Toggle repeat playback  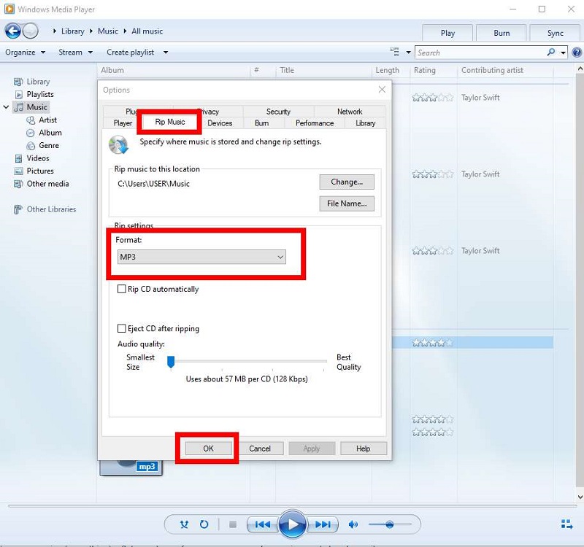point(204,524)
